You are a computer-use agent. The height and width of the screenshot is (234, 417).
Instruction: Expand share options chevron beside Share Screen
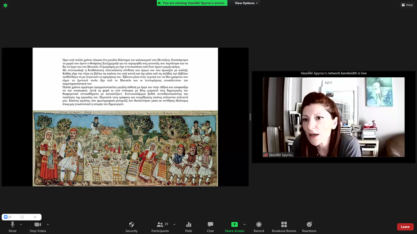point(244,225)
